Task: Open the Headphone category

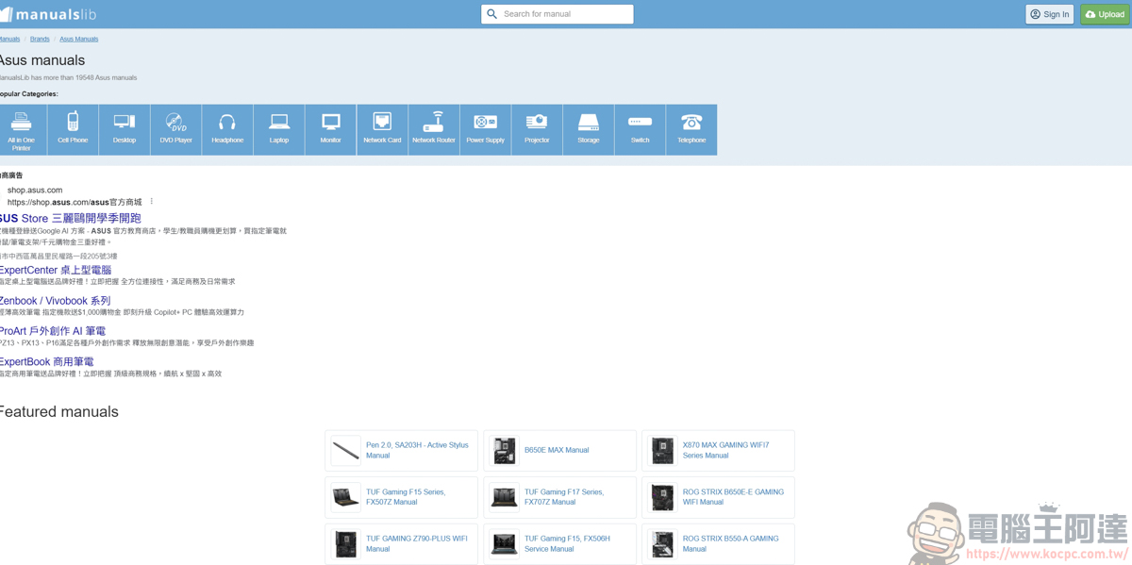Action: [x=227, y=130]
